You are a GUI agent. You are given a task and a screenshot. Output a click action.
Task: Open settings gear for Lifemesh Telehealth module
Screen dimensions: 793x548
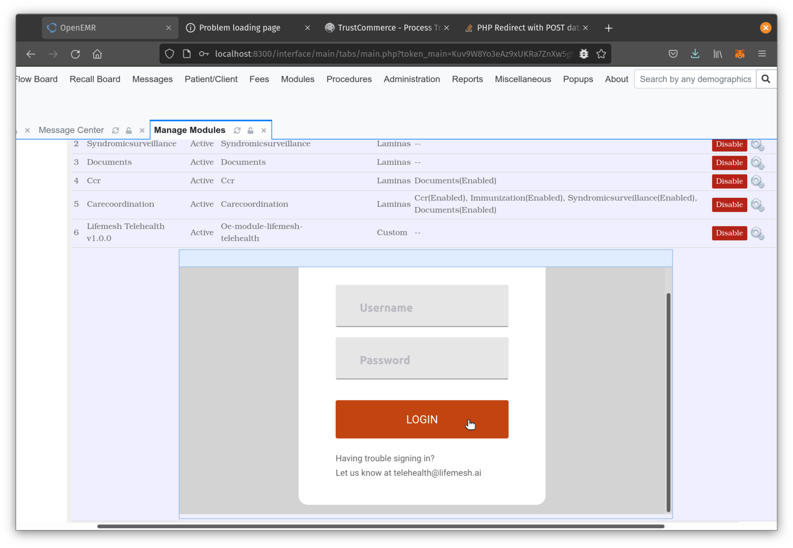coord(757,233)
